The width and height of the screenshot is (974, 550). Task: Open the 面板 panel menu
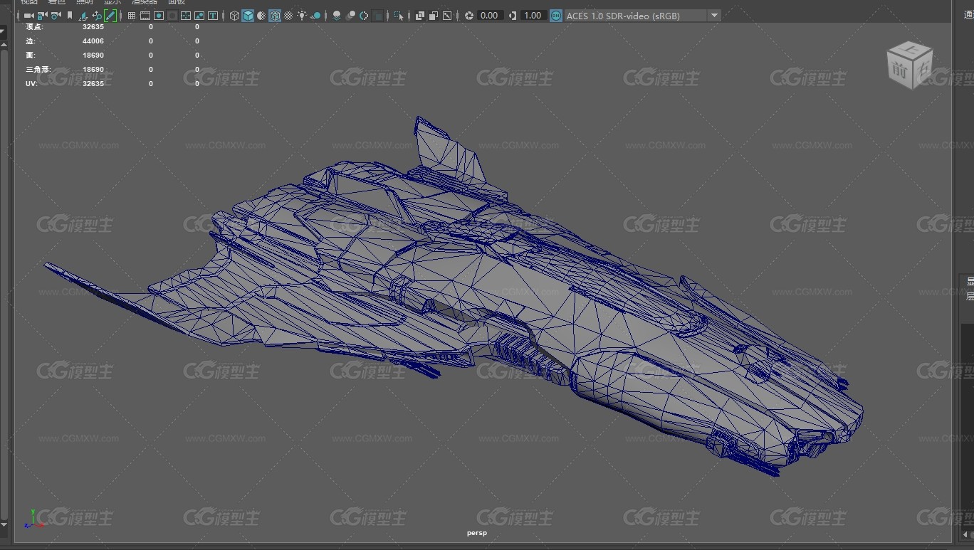coord(177,2)
